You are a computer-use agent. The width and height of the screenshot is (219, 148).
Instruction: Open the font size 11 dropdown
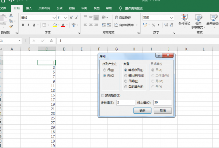tap(66, 18)
